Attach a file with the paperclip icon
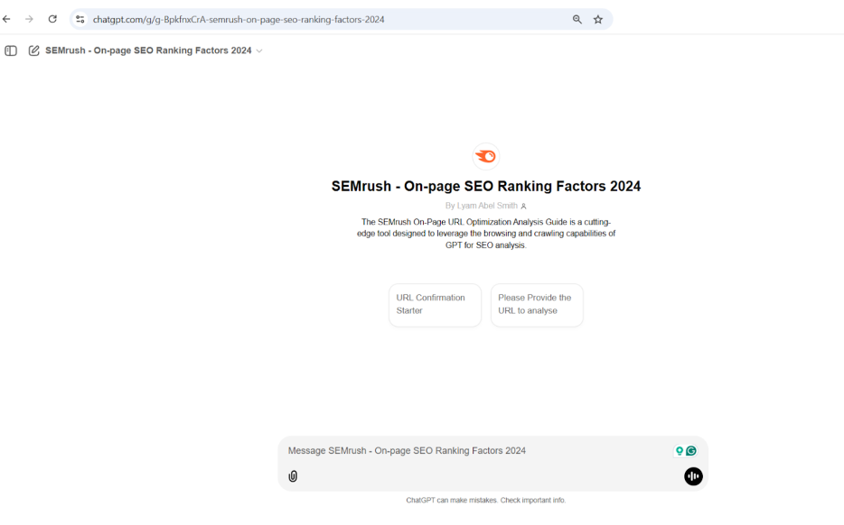 [293, 476]
